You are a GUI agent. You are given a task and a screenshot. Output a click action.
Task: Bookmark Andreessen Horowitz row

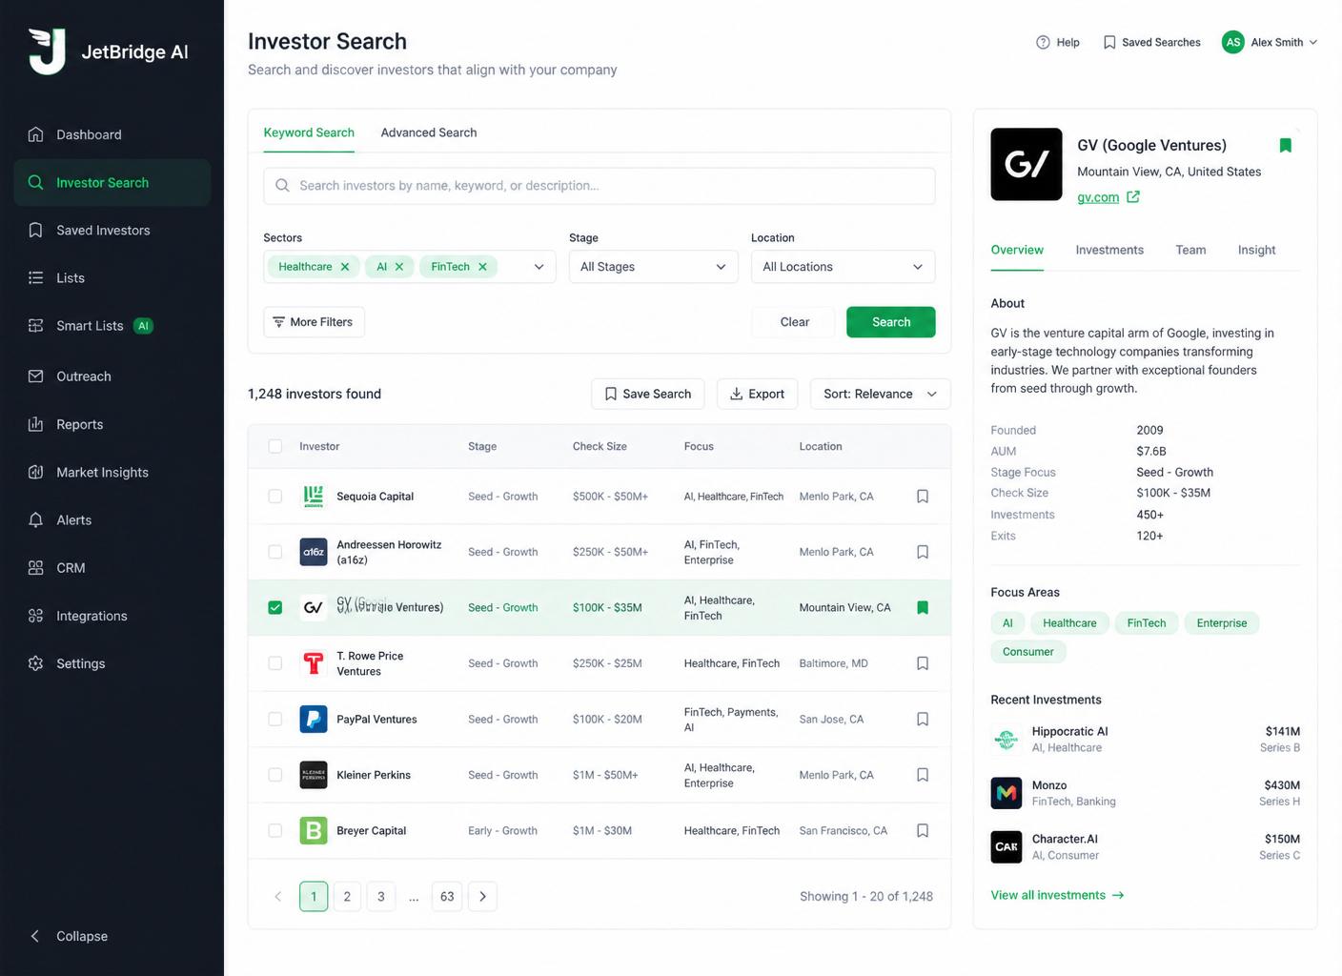point(923,552)
